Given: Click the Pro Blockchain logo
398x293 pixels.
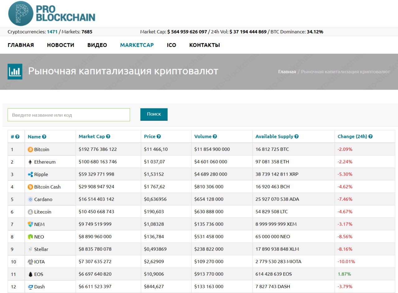Looking at the screenshot, I should [52, 13].
